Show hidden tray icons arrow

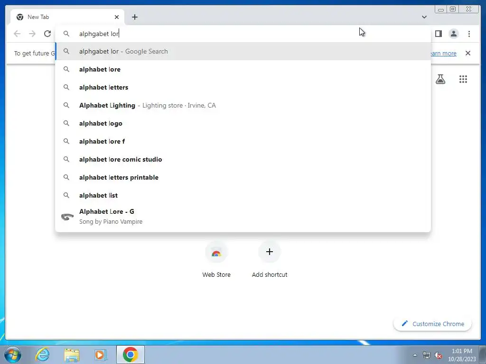point(415,355)
